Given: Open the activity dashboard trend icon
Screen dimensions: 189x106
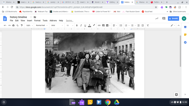Looking at the screenshot, I should coord(157,19).
